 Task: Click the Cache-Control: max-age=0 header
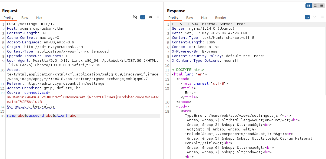pyautogui.click(x=33, y=38)
